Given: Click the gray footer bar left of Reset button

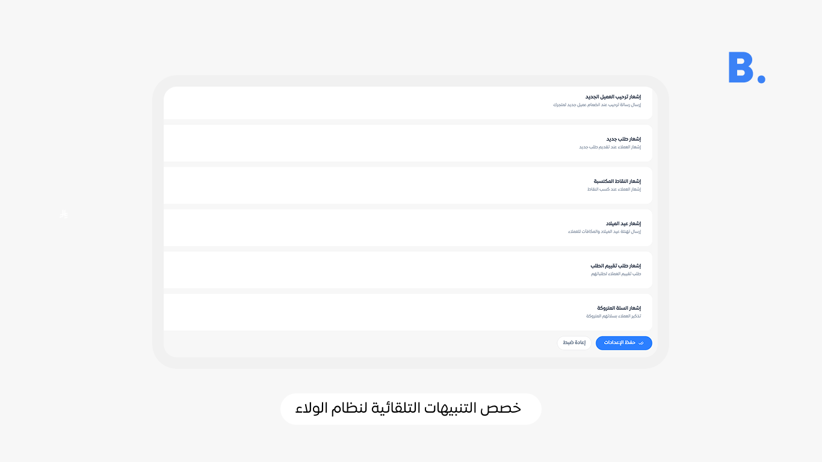Looking at the screenshot, I should [x=361, y=343].
